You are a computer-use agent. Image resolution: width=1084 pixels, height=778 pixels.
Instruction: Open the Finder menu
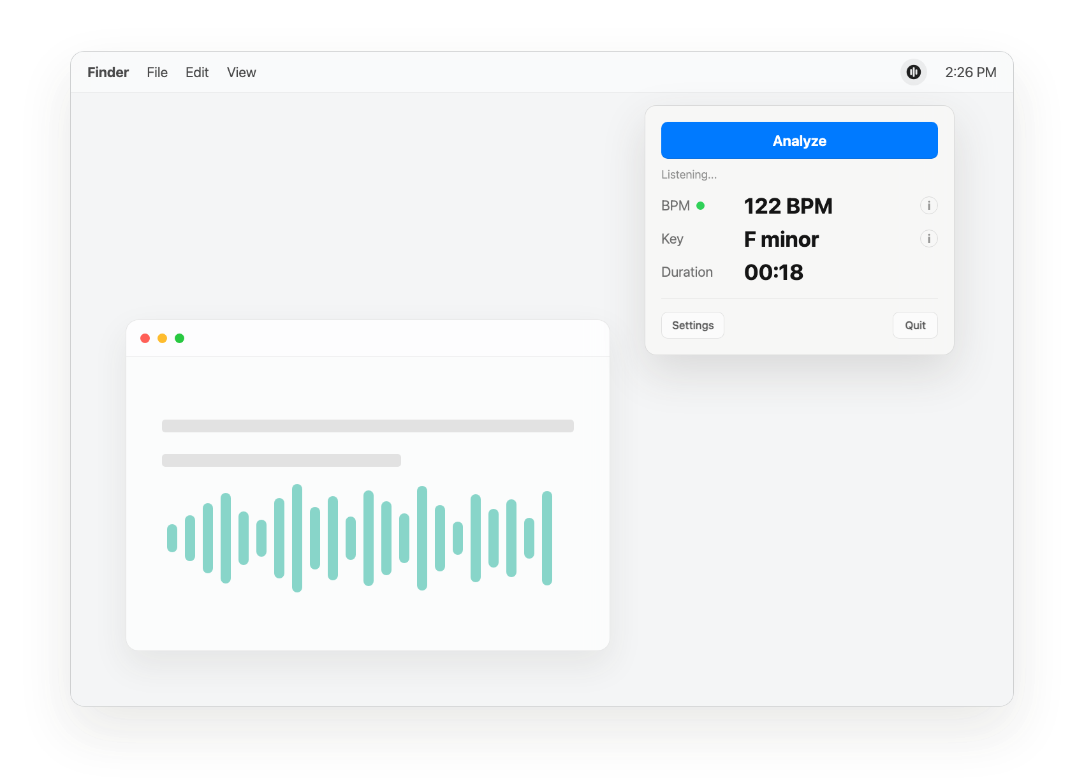(x=108, y=72)
